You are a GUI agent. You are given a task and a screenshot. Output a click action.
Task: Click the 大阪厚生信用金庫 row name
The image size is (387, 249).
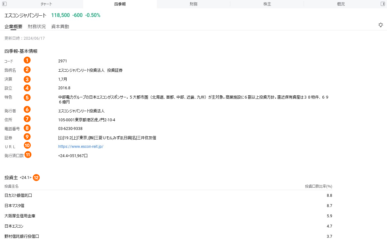click(x=20, y=216)
